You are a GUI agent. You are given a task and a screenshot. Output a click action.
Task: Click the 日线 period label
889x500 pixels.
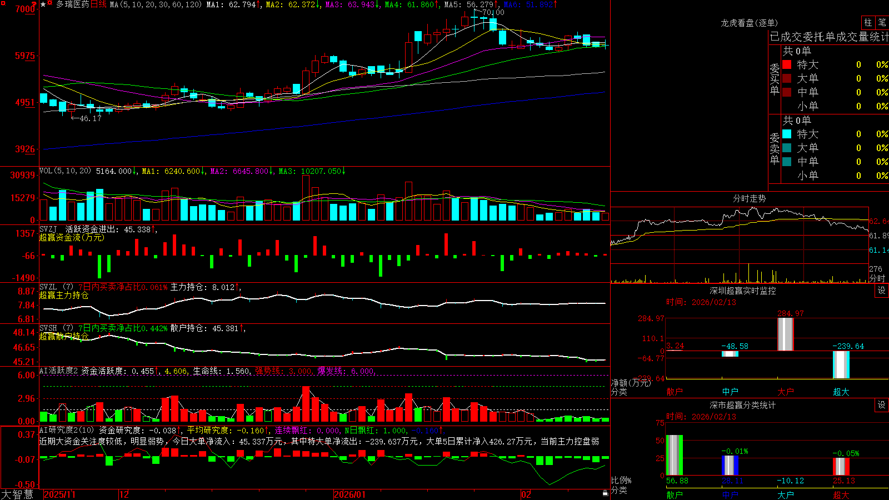(x=98, y=4)
